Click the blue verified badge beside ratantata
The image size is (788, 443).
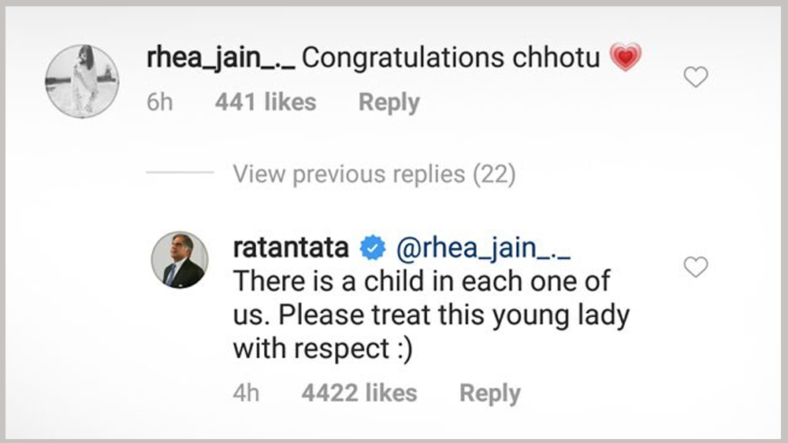(x=371, y=249)
